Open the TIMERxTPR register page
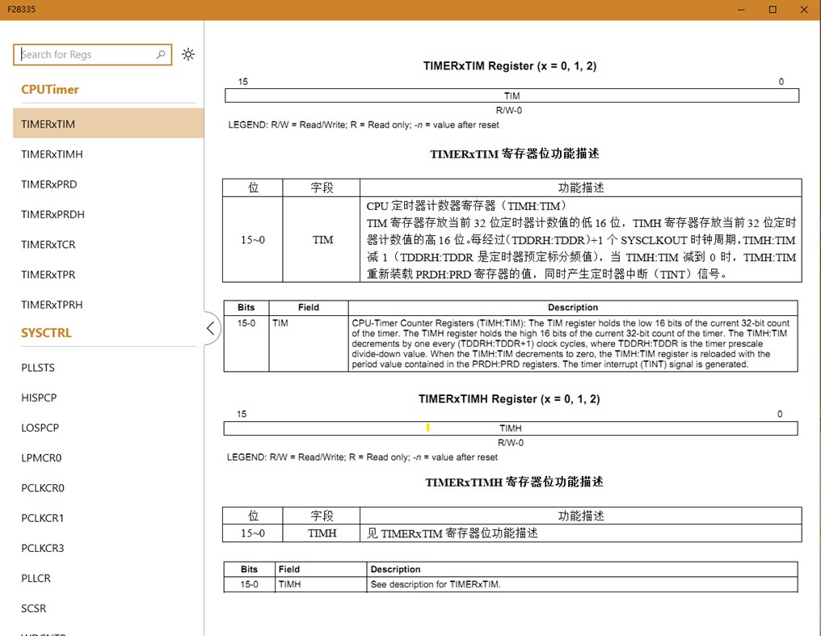This screenshot has height=636, width=821. click(47, 274)
